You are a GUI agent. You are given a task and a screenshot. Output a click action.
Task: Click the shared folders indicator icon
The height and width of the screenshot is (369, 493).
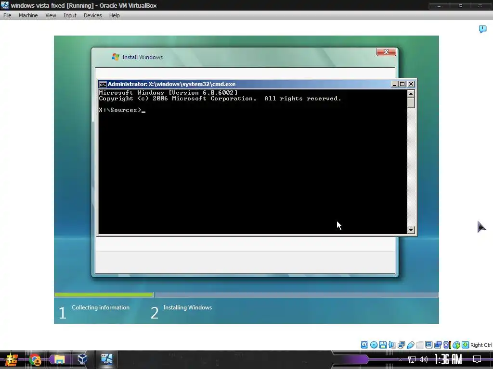click(x=419, y=345)
